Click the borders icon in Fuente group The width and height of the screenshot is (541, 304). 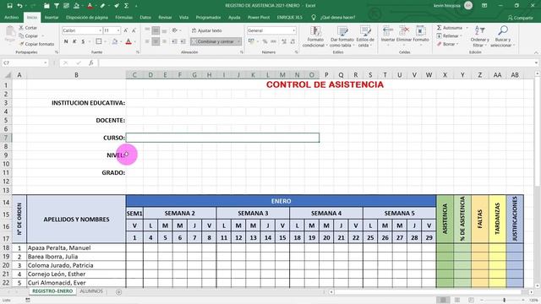[x=99, y=41]
